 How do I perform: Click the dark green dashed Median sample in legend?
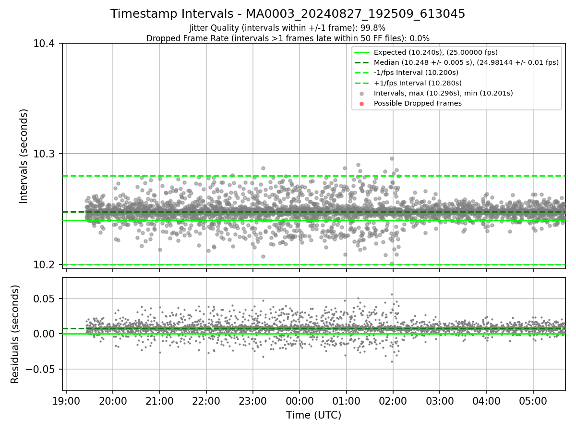coord(362,63)
